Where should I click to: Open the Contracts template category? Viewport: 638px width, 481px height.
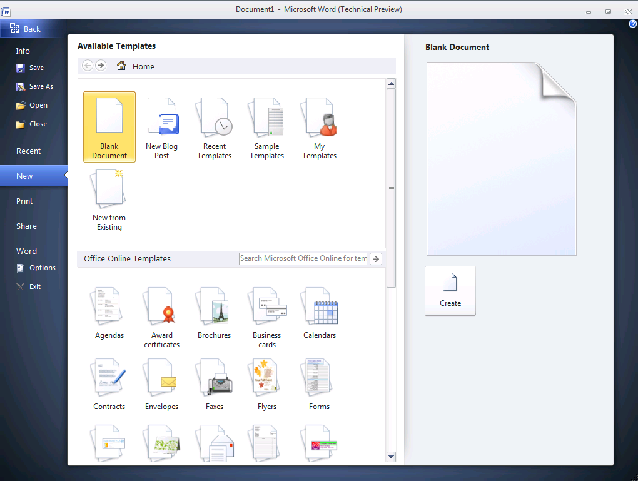pos(109,385)
